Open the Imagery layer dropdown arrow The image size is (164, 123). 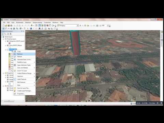pos(78,26)
